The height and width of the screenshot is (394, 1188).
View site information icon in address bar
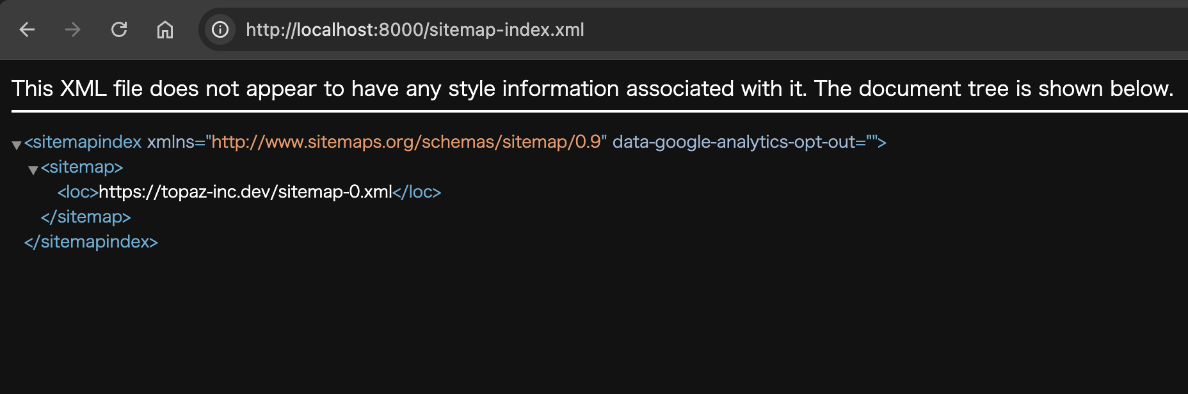(220, 29)
